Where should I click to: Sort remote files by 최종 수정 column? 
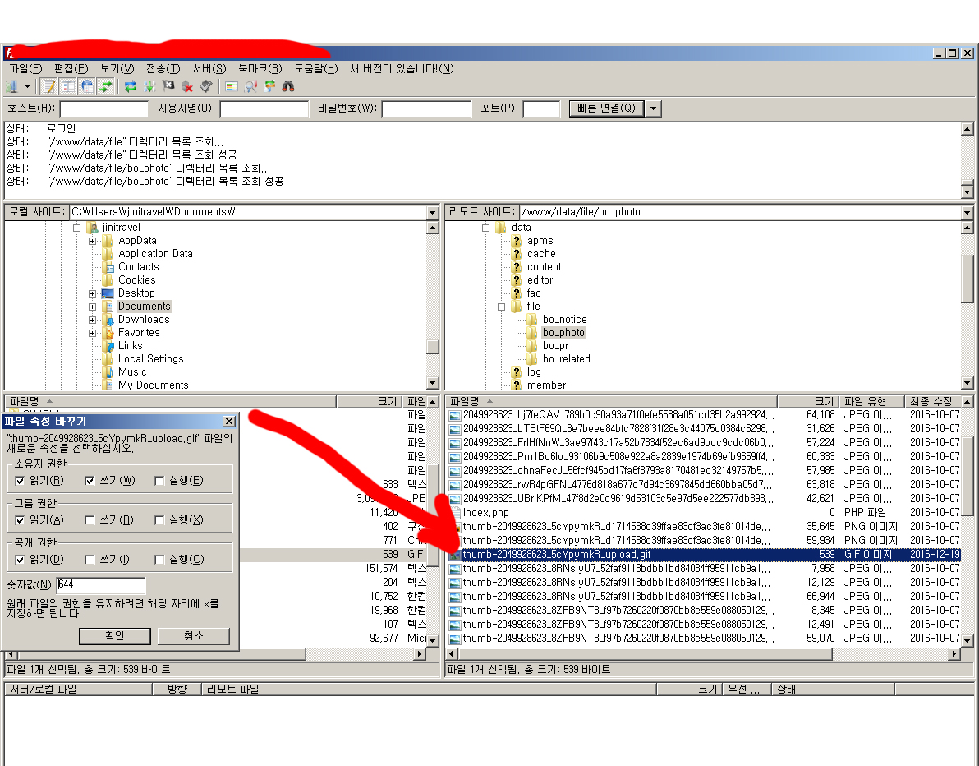click(x=933, y=401)
